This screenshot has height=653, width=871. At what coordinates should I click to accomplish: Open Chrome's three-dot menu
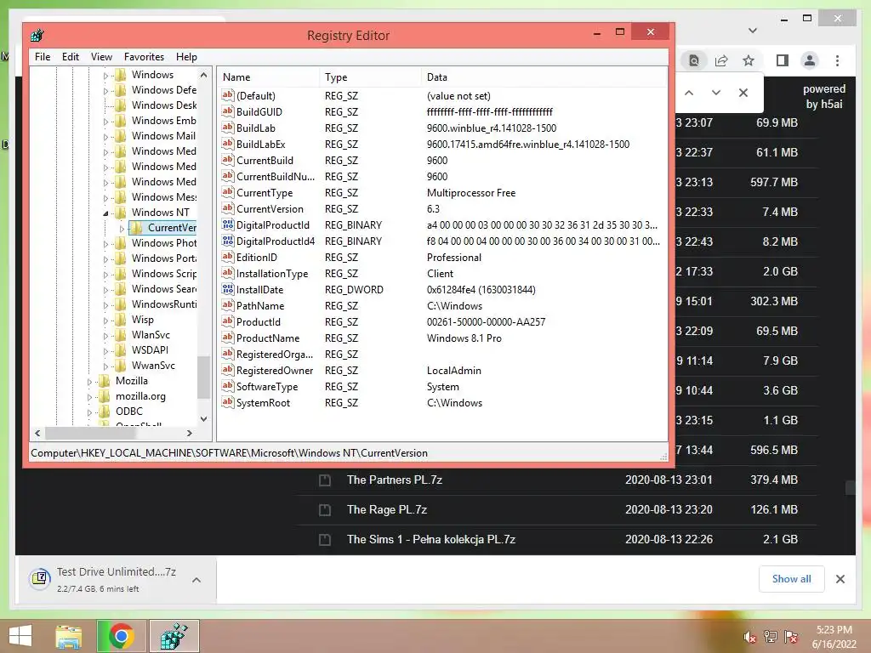[837, 60]
